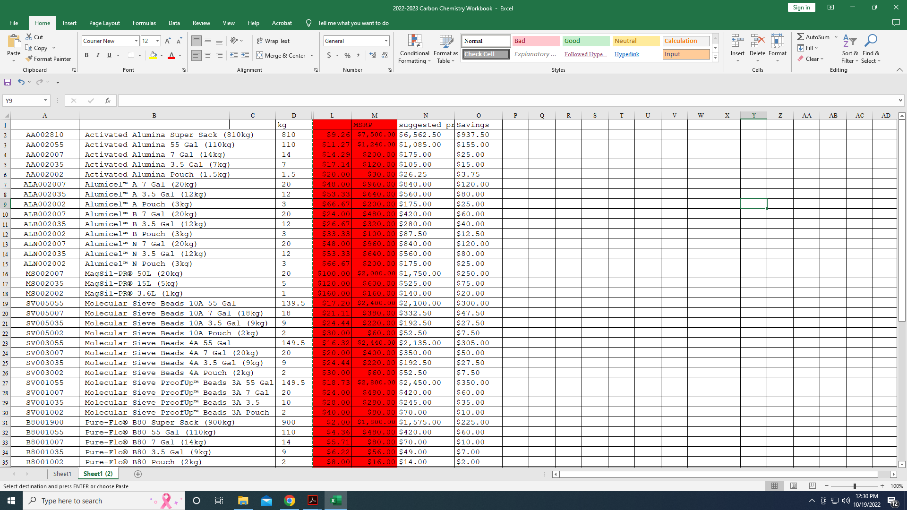Toggle Bottom Align
907x510 pixels.
click(x=219, y=41)
